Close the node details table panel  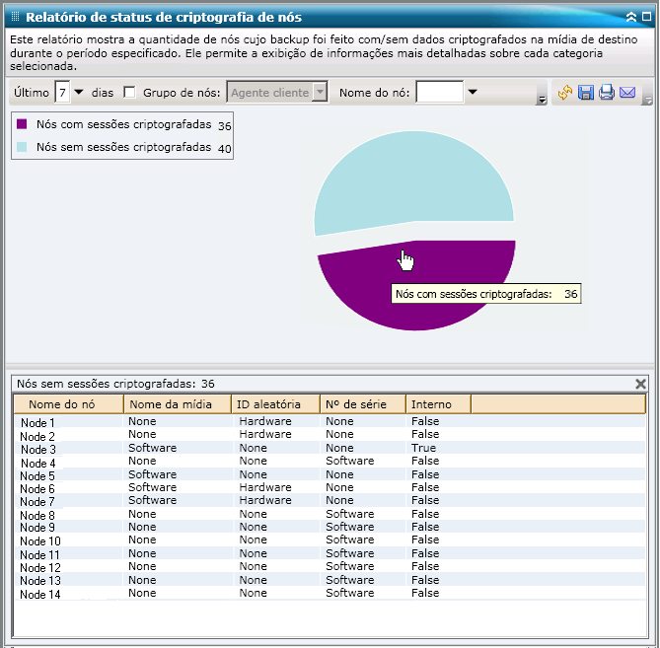pyautogui.click(x=640, y=384)
